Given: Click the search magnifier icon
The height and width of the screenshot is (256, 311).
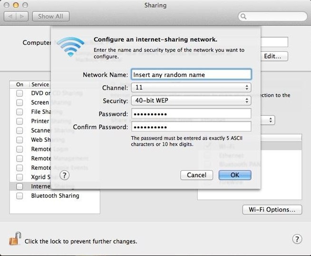Looking at the screenshot, I should click(x=243, y=16).
